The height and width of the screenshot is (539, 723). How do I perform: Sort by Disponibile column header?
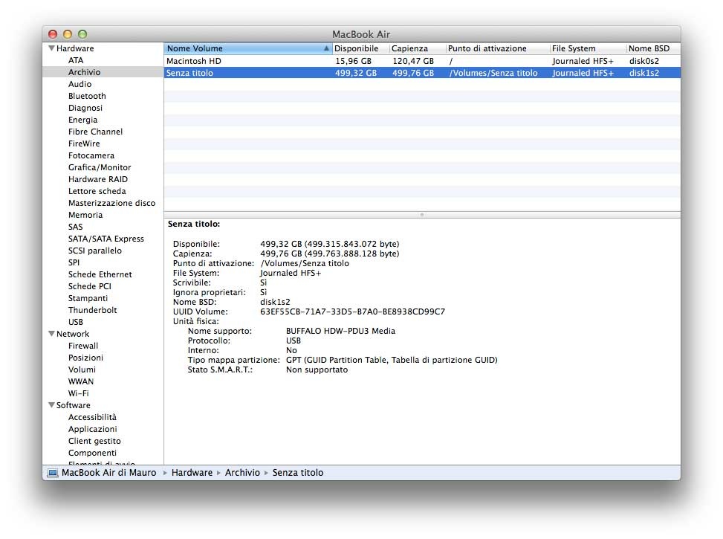pyautogui.click(x=356, y=48)
